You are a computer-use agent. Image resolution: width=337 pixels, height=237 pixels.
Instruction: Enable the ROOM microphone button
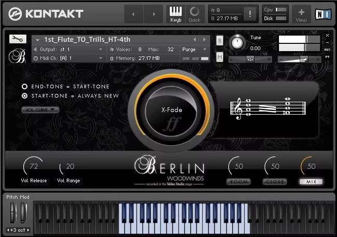[239, 182]
